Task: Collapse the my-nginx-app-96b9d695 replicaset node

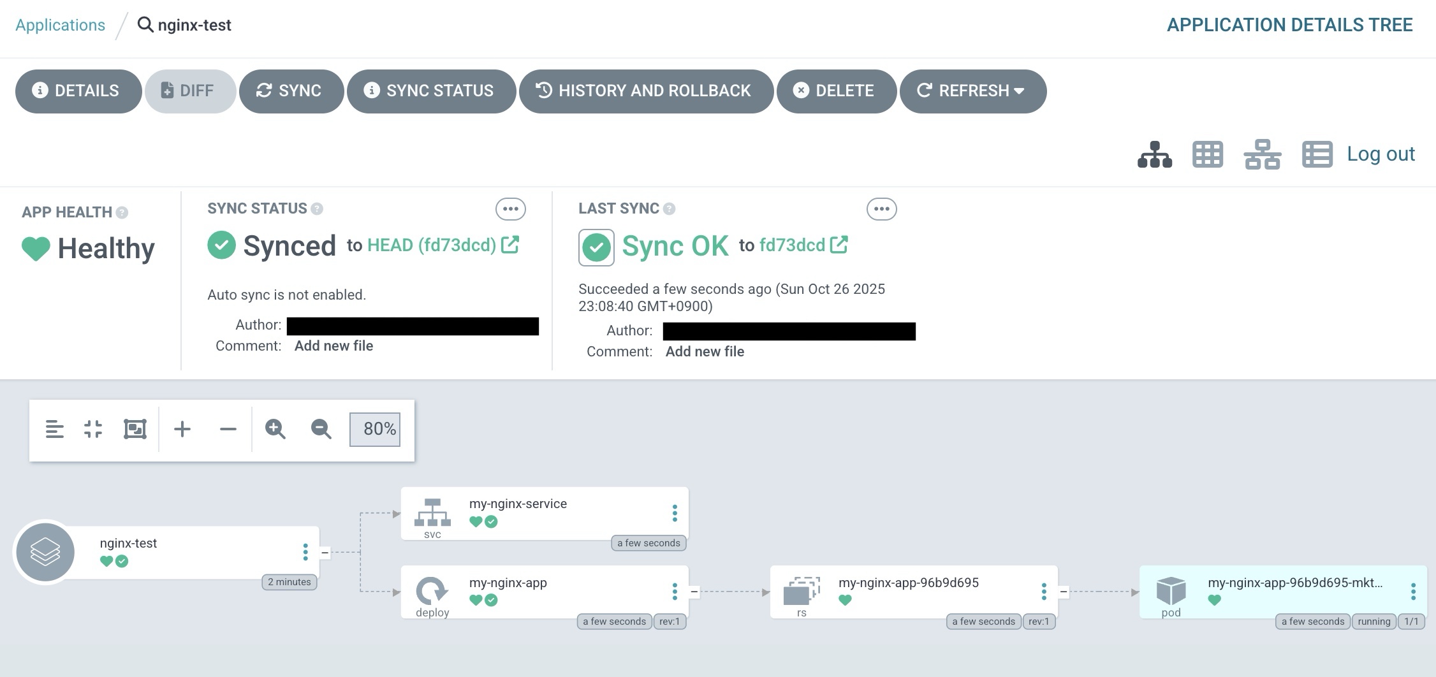Action: [x=1064, y=592]
